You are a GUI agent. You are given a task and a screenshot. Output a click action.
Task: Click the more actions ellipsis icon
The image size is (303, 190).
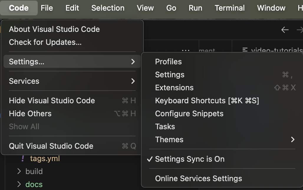click(185, 50)
